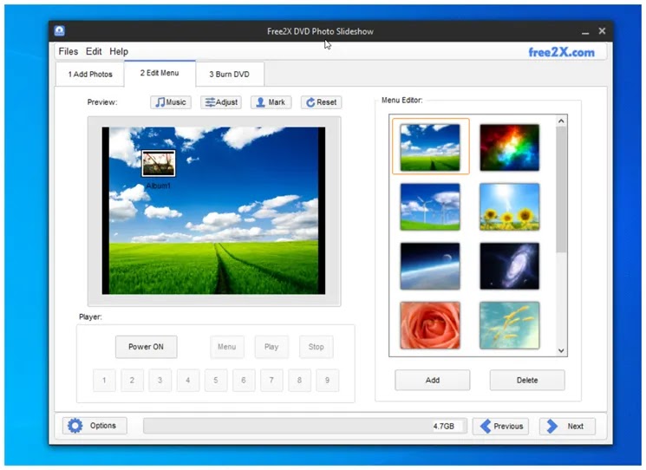
Task: Click player number button 2
Action: 133,380
